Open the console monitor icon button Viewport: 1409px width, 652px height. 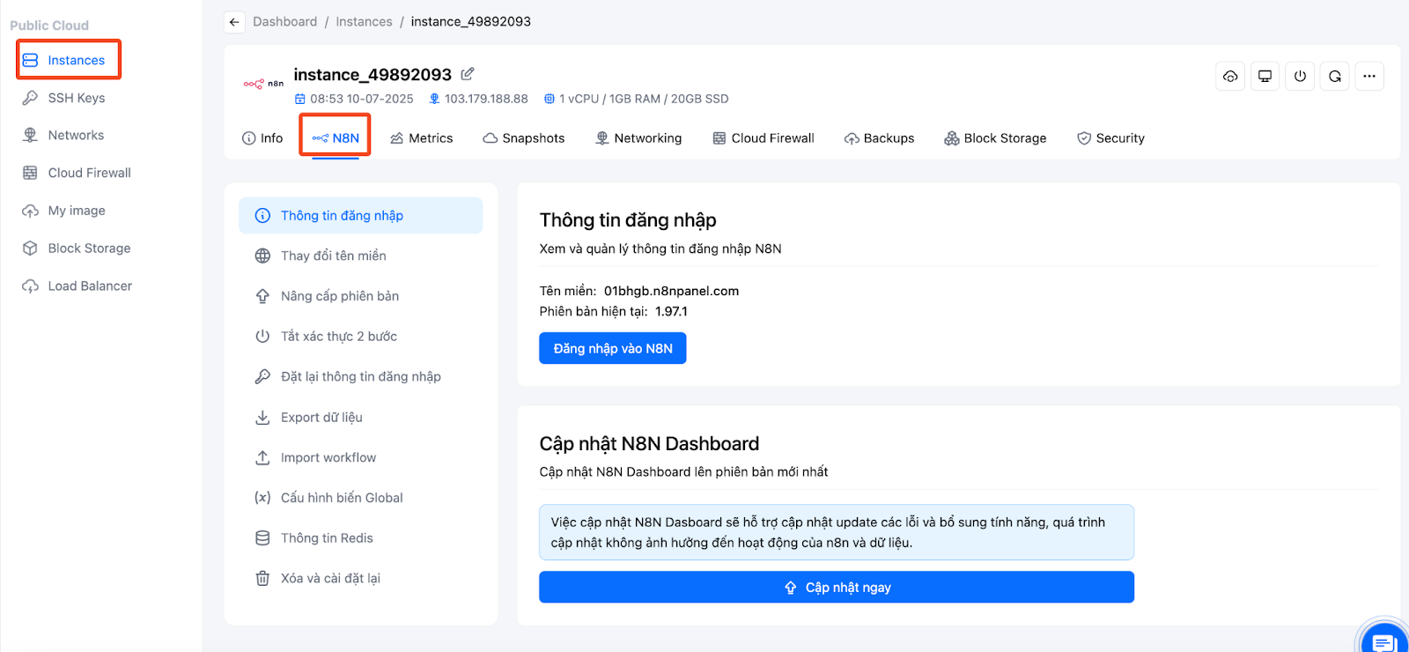[x=1265, y=76]
